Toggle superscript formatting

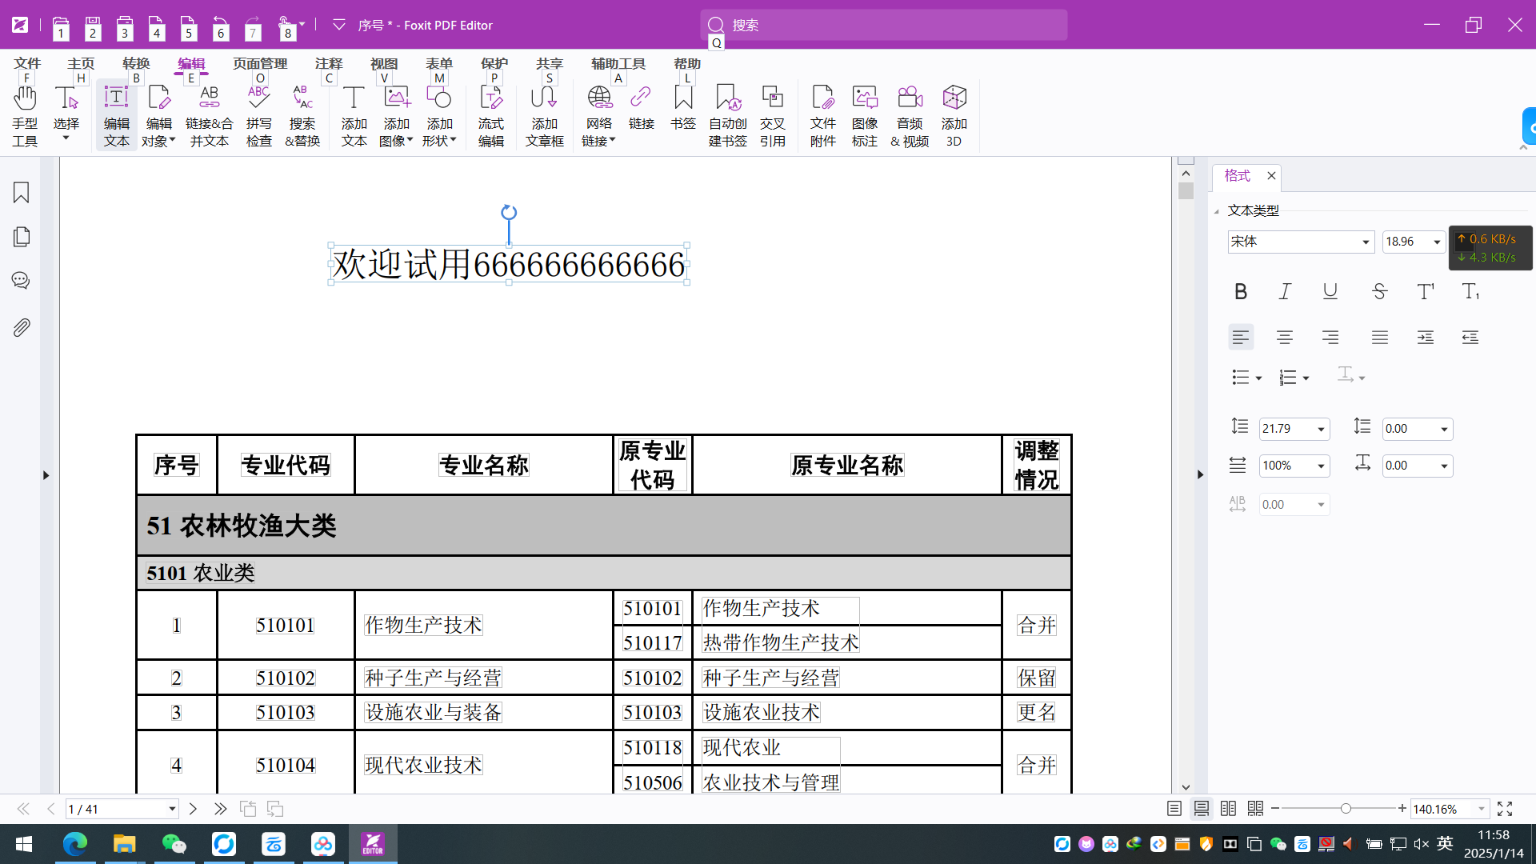1426,292
